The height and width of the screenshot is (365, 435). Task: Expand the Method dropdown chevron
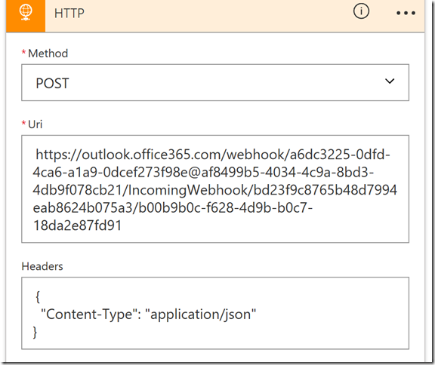coord(390,81)
